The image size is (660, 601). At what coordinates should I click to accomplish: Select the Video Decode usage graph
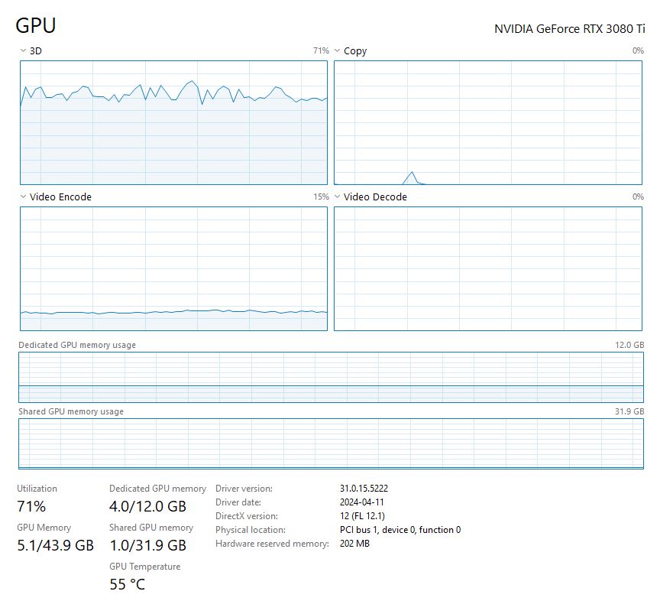[487, 269]
